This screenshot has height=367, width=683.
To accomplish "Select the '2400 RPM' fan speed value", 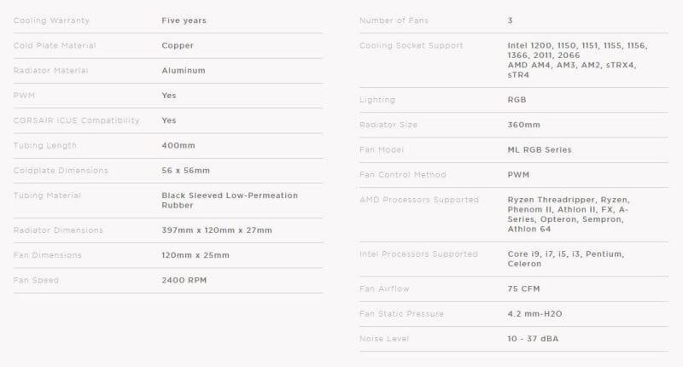I will click(x=184, y=280).
